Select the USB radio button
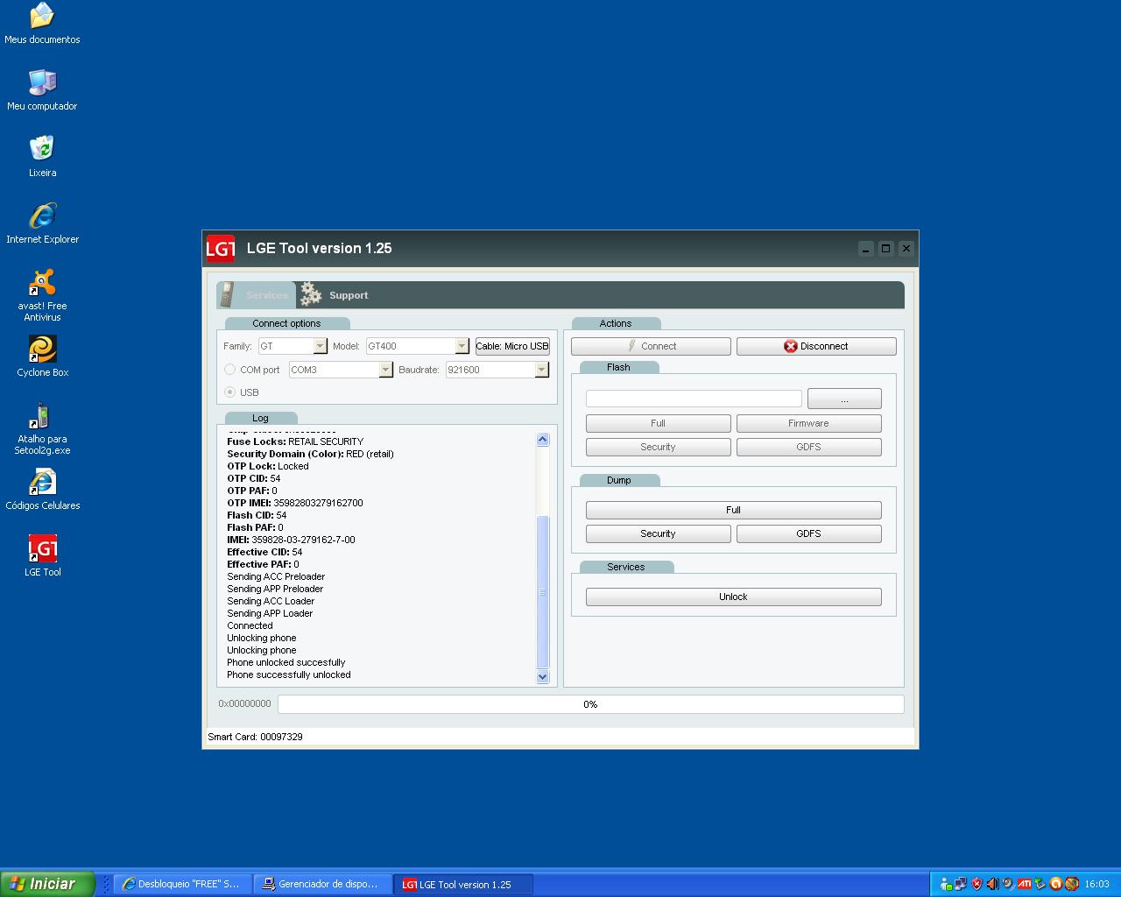 tap(230, 392)
